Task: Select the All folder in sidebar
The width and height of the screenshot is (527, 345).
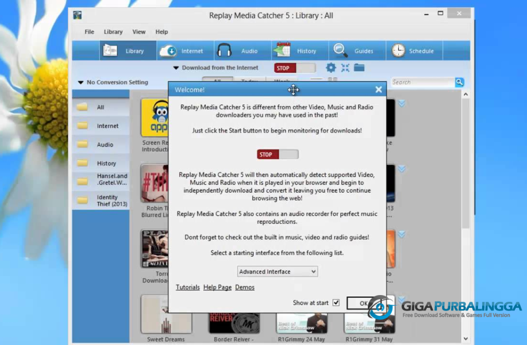Action: coord(101,107)
